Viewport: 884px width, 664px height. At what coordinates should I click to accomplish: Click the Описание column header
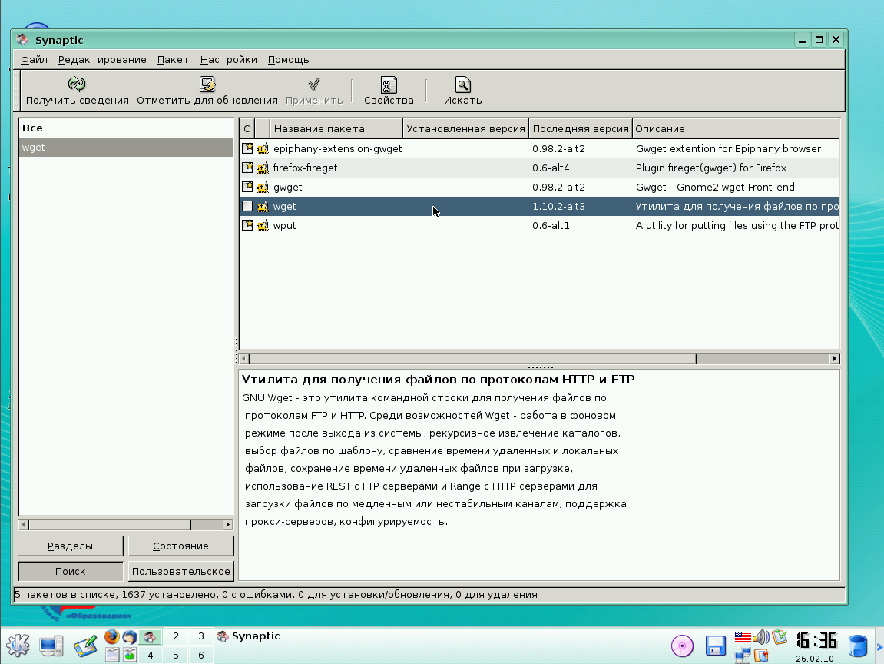737,128
